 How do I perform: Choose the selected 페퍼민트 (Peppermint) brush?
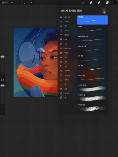[x=92, y=20]
